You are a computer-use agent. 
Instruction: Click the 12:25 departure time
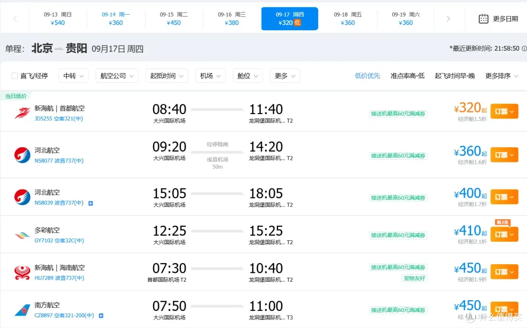pyautogui.click(x=169, y=231)
